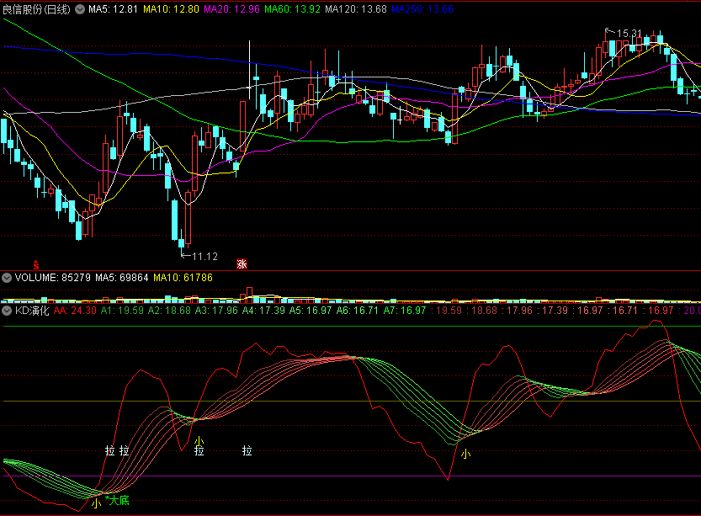701x516 pixels.
Task: Click the KD演化 indicator name
Action: (32, 311)
